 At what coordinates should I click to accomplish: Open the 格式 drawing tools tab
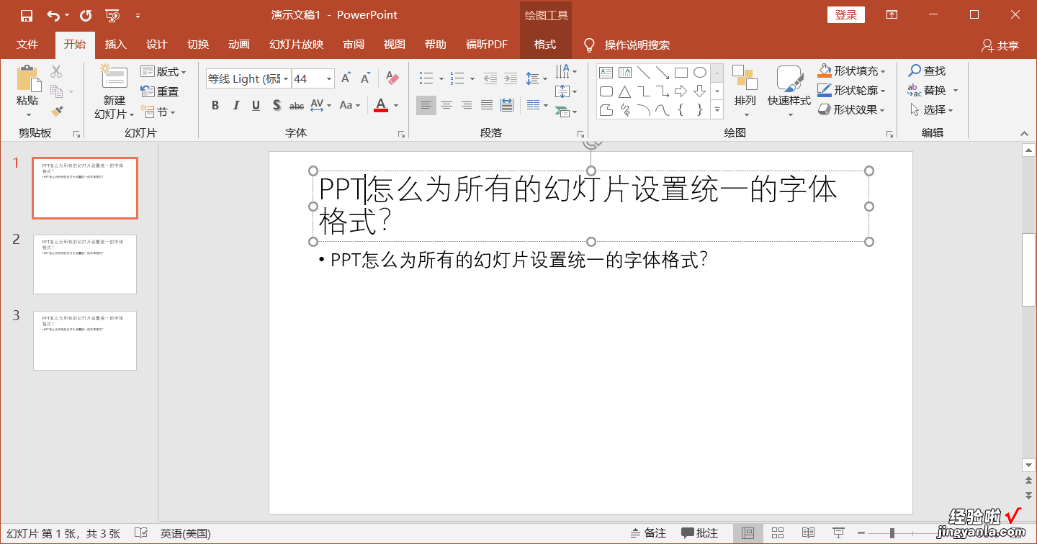[545, 45]
